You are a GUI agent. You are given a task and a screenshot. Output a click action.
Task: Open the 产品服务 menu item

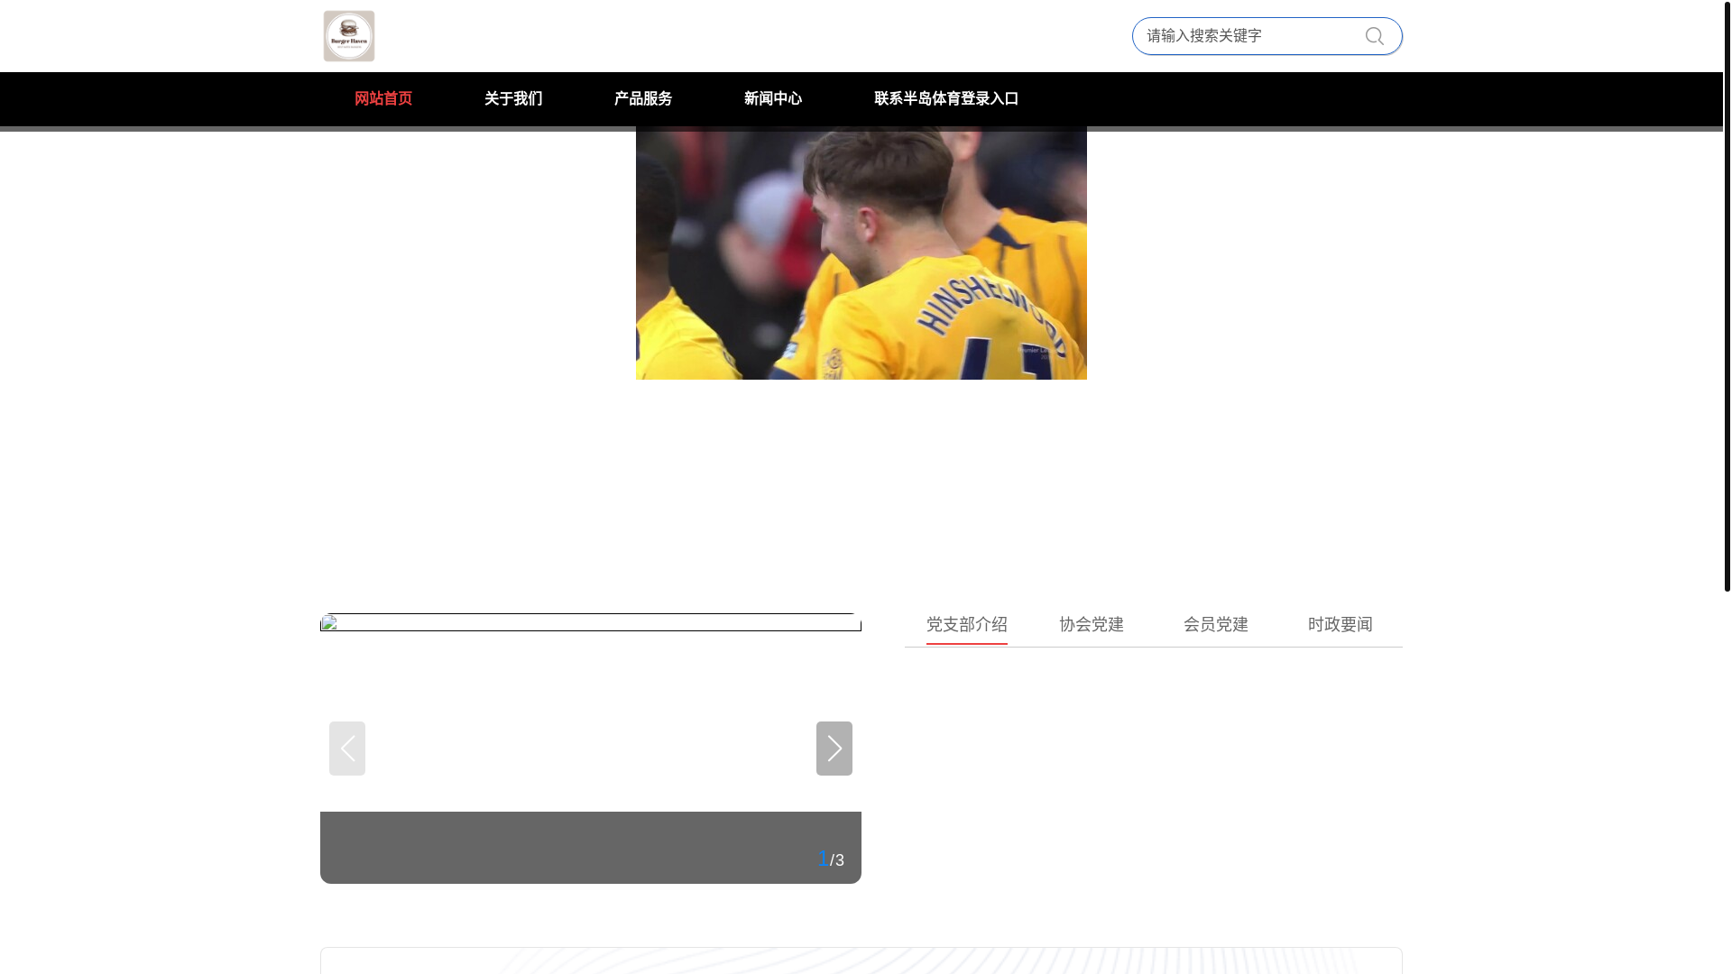point(643,98)
